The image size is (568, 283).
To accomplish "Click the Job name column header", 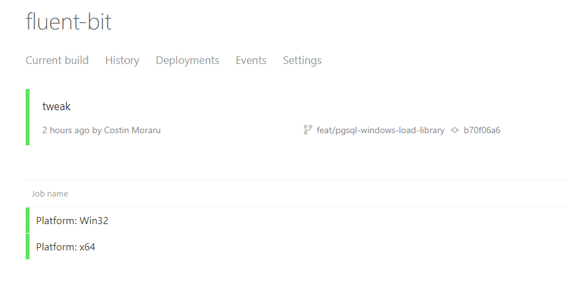I will pyautogui.click(x=50, y=193).
